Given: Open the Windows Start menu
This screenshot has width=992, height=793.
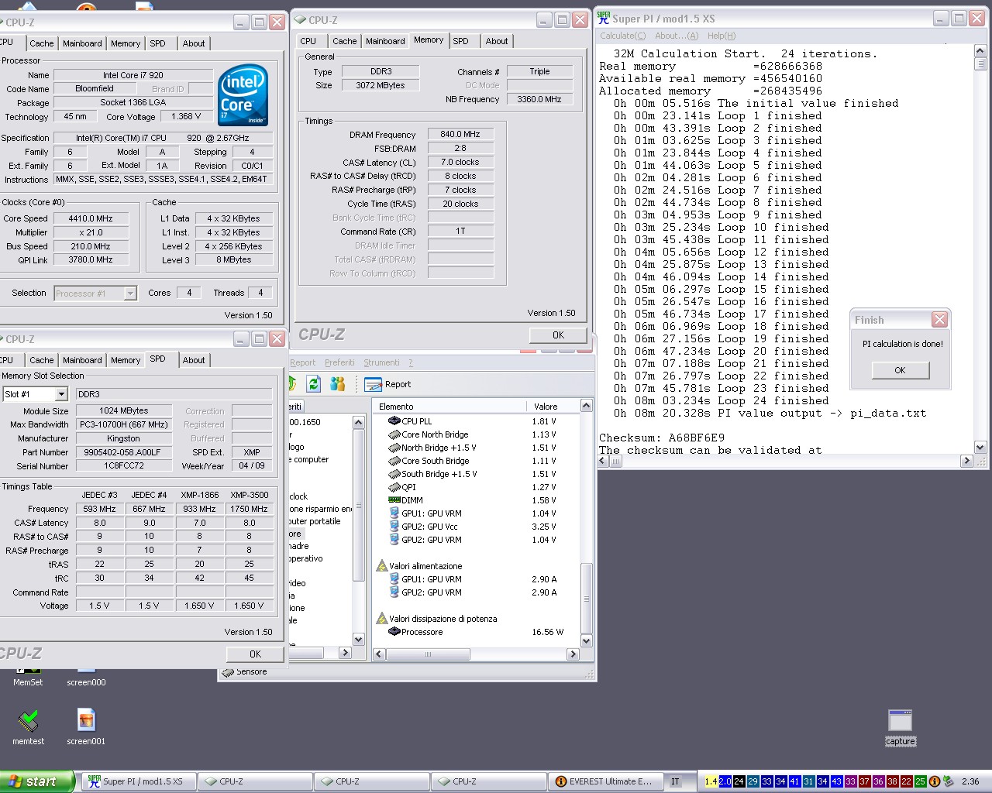Looking at the screenshot, I should pyautogui.click(x=37, y=781).
